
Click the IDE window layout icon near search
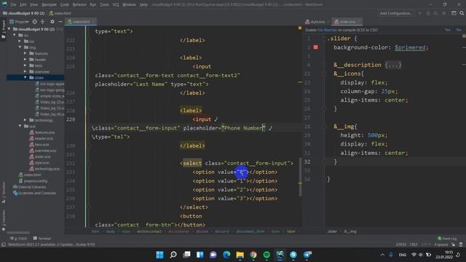click(x=454, y=13)
